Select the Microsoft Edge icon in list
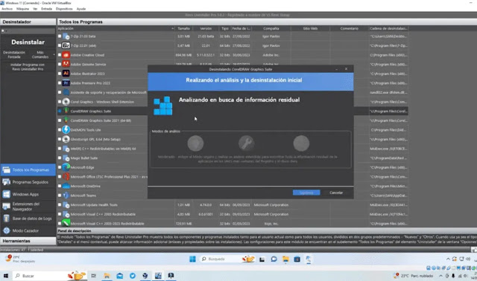Viewport: 477px width, 281px height. tap(66, 167)
